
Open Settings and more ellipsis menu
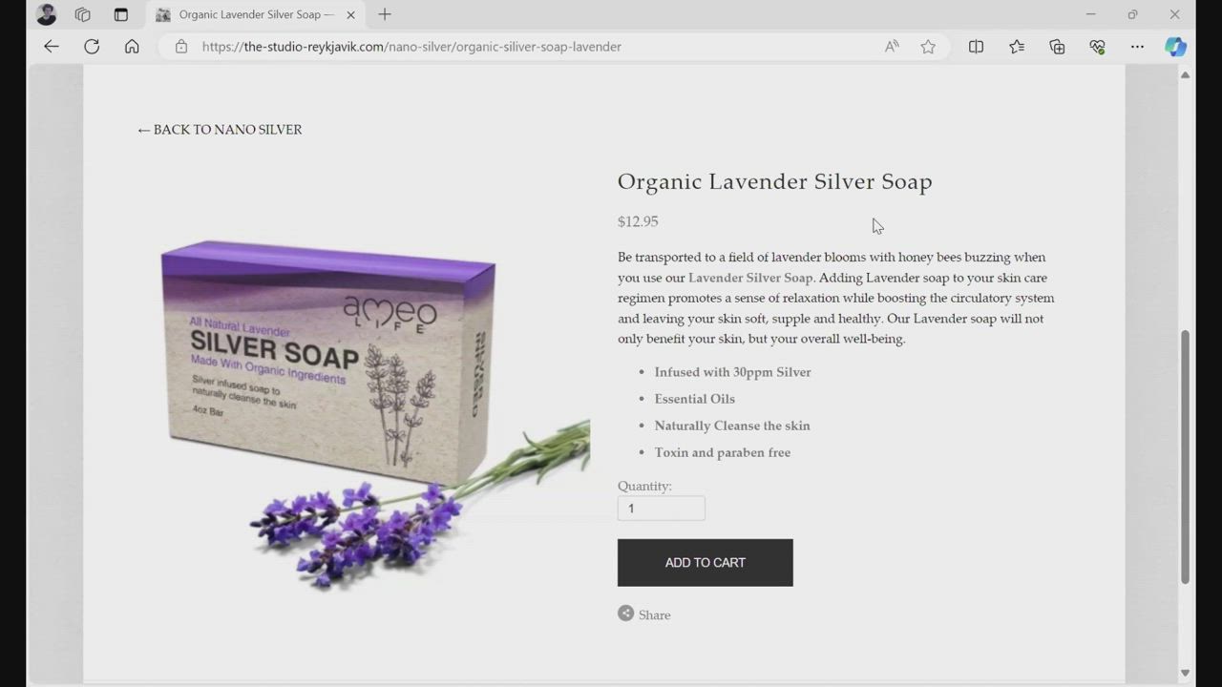click(x=1137, y=46)
